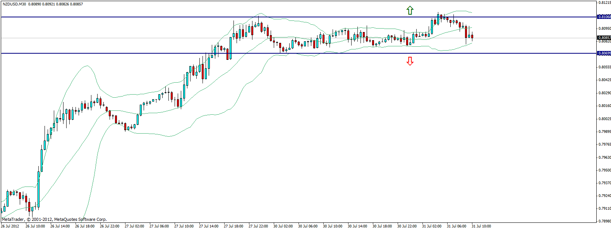The height and width of the screenshot is (229, 611).
Task: Click the OHLC values 0.80890 0.80921 0.80826 0.80857
Action: coord(56,4)
